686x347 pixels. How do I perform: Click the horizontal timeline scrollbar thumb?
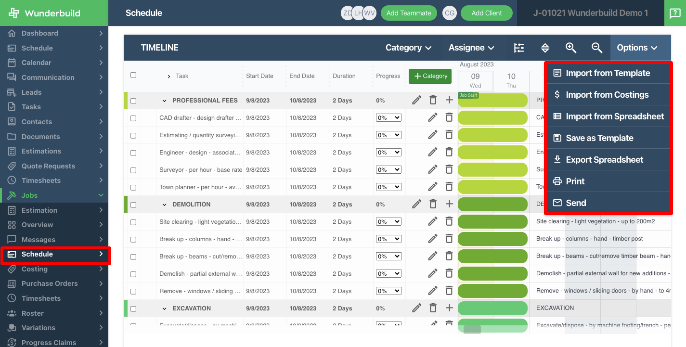pos(472,330)
